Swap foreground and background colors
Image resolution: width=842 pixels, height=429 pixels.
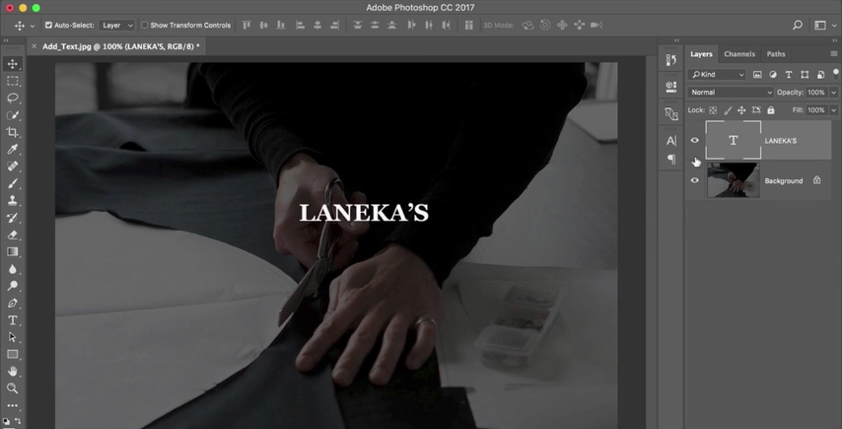click(x=18, y=420)
